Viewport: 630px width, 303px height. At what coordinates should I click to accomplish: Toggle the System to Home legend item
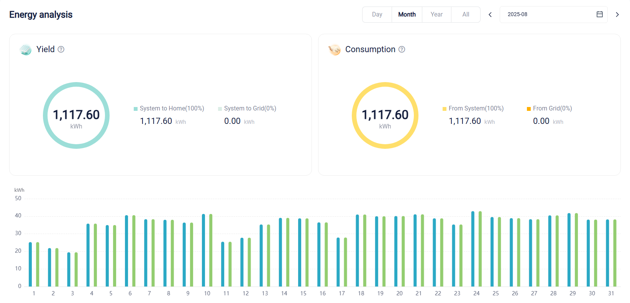point(169,109)
